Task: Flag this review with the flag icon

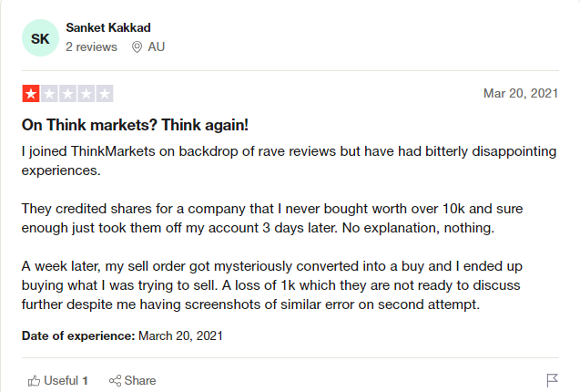Action: click(x=553, y=380)
